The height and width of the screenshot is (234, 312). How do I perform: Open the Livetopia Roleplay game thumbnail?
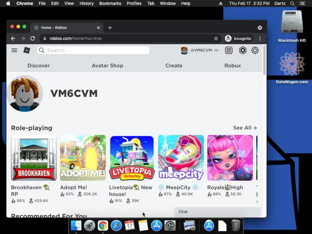point(132,158)
